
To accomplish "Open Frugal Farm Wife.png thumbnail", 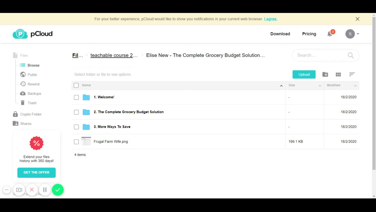I will pos(86,141).
